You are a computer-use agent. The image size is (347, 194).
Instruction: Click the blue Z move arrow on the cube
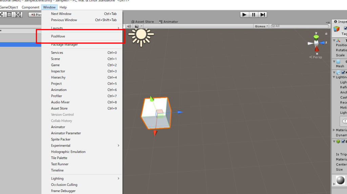point(180,112)
